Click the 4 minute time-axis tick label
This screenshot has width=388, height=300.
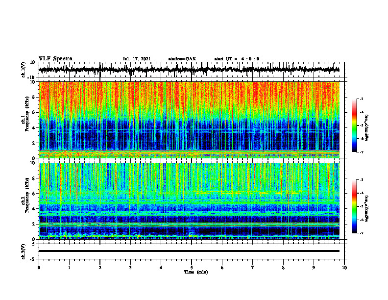tap(161, 268)
